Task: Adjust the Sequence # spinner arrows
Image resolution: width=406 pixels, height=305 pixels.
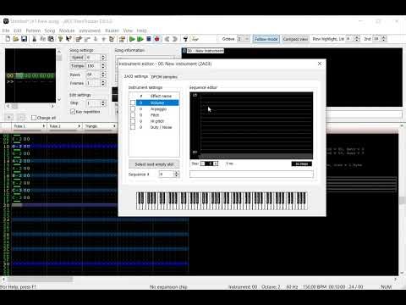Action: click(x=177, y=175)
